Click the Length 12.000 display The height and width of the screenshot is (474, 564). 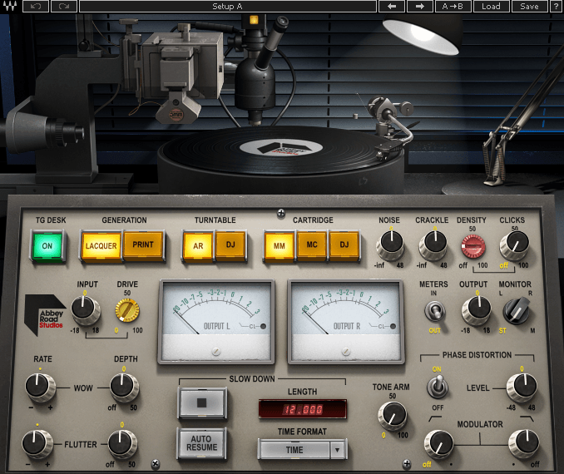click(303, 409)
